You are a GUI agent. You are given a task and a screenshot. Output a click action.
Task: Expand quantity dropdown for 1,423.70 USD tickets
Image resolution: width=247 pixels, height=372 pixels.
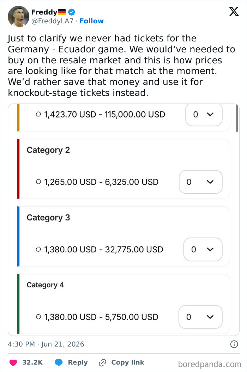point(204,115)
